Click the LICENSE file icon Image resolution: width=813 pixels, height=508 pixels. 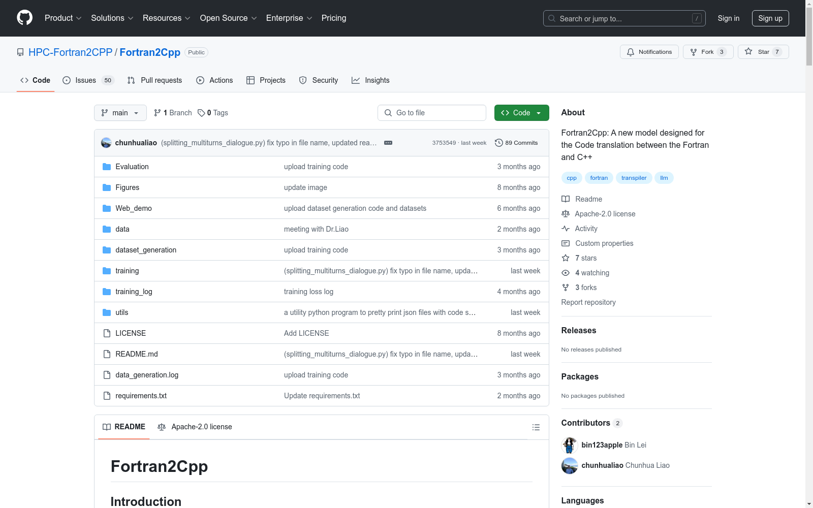coord(107,333)
